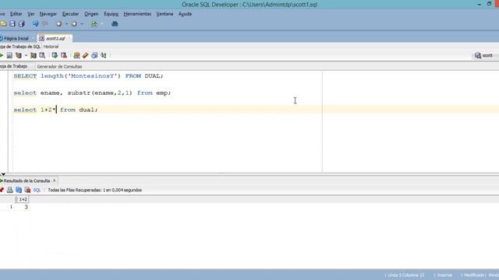
Task: Click the Modificado indicator in the status bar
Action: point(474,275)
